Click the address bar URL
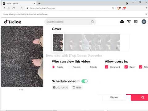 (x=42, y=8)
